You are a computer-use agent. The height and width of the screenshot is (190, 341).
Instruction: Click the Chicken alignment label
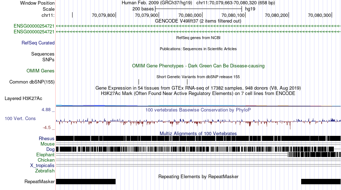[x=46, y=160]
